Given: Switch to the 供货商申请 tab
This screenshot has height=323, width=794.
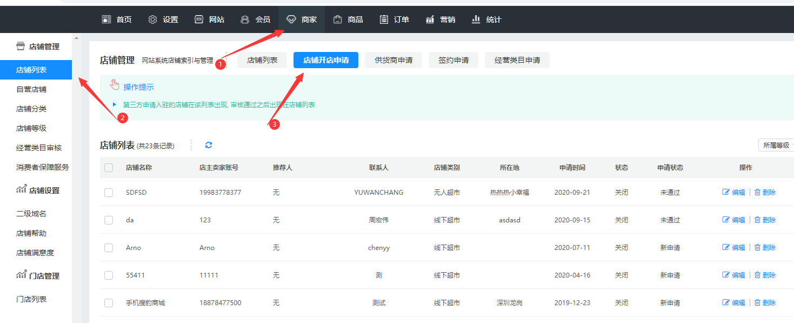Looking at the screenshot, I should pyautogui.click(x=393, y=60).
